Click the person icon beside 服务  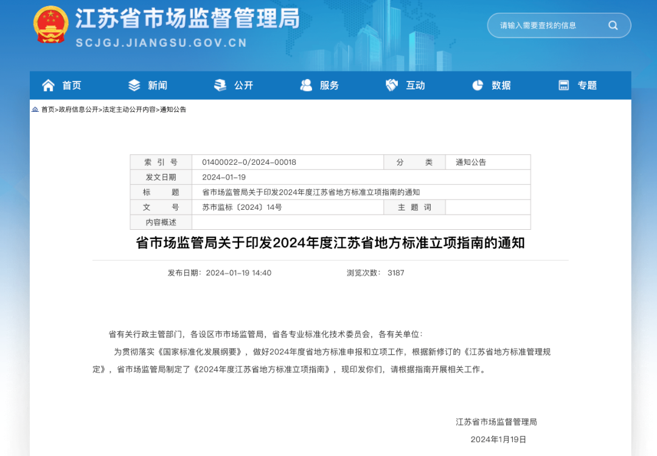click(306, 85)
